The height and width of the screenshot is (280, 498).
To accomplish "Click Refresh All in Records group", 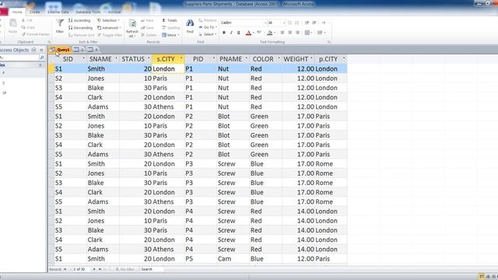I will [x=132, y=28].
